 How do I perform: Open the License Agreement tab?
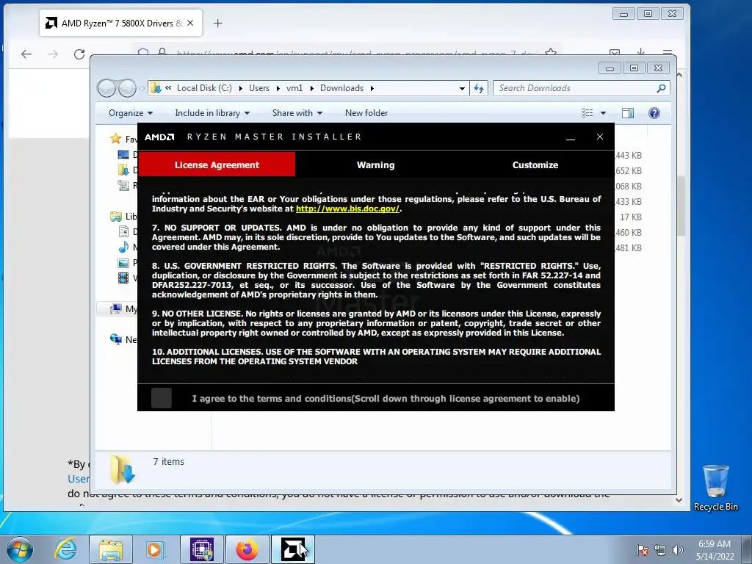coord(217,165)
